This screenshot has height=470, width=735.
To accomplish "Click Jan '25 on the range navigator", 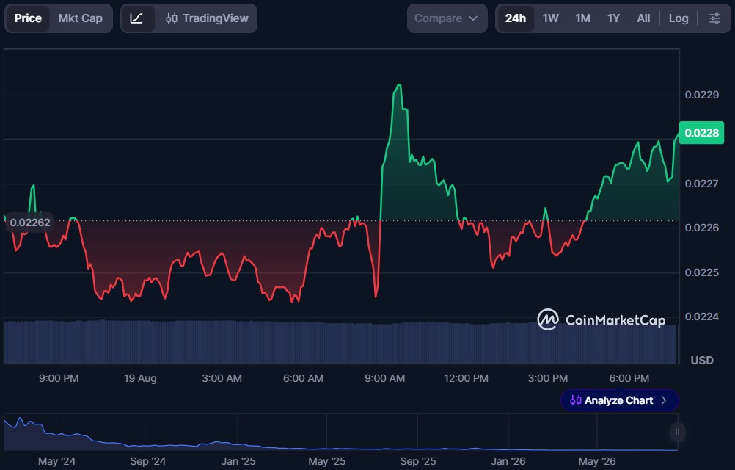I will (x=238, y=461).
